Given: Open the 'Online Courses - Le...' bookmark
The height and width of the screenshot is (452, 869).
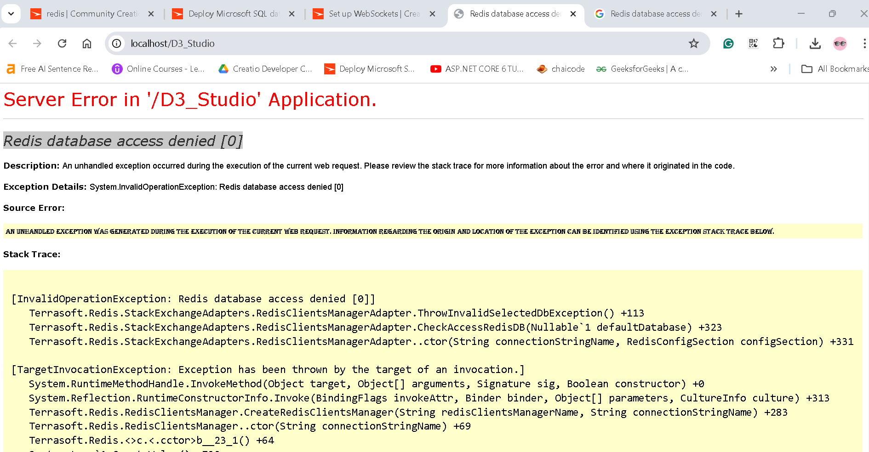Looking at the screenshot, I should 158,69.
